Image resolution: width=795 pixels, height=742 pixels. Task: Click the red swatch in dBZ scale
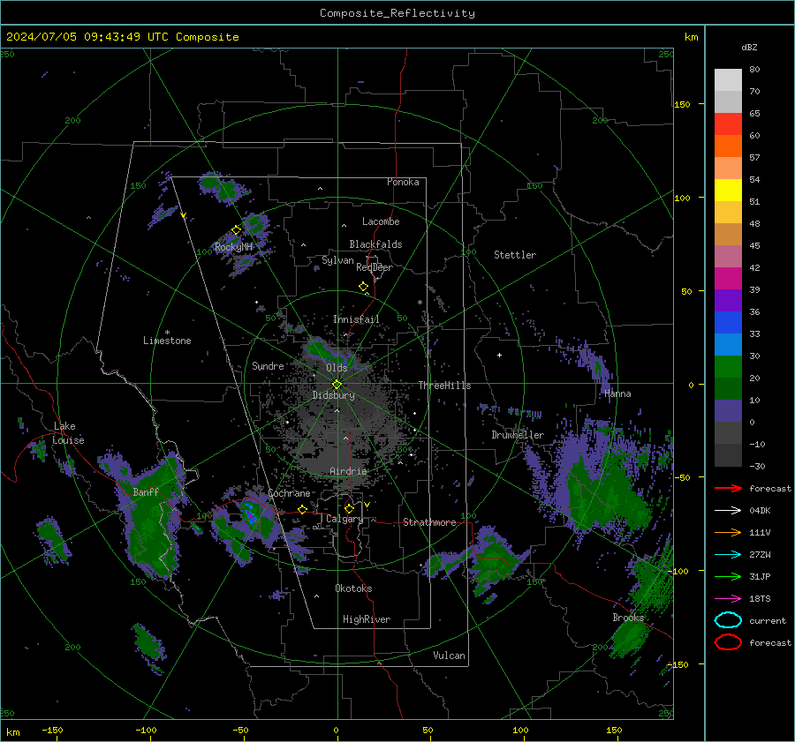coord(728,124)
